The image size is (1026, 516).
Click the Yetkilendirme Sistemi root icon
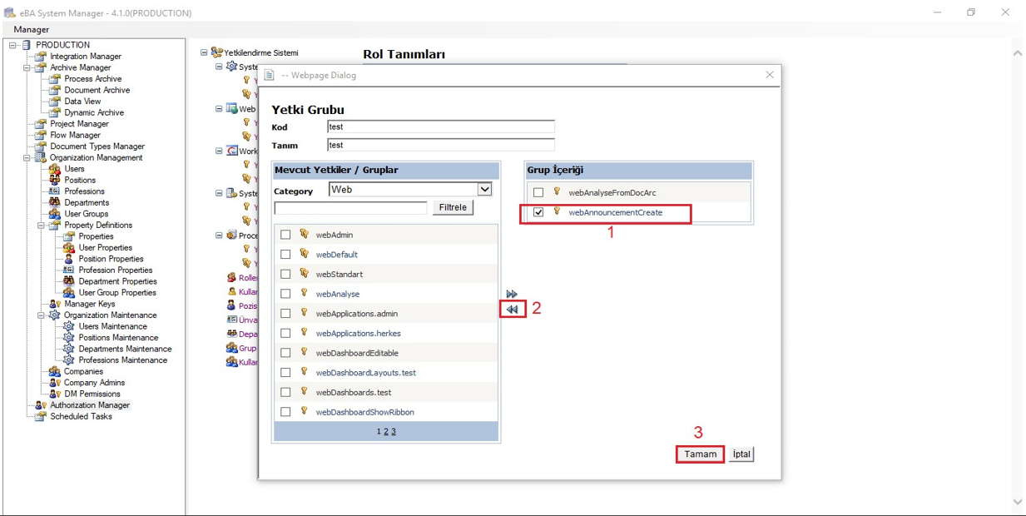[x=216, y=52]
